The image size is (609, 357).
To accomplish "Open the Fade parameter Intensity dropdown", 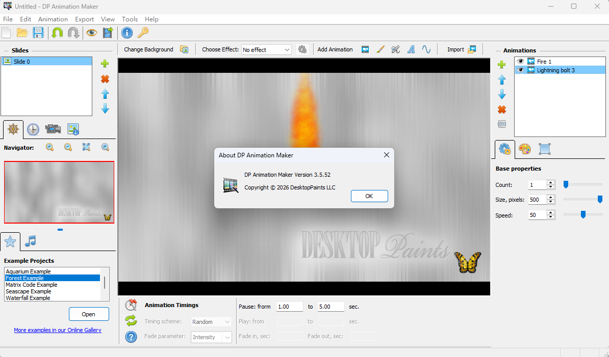I will click(211, 337).
